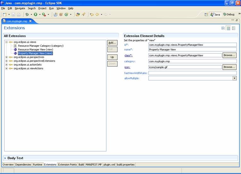
Task: Click the Add... button
Action: (112, 43)
